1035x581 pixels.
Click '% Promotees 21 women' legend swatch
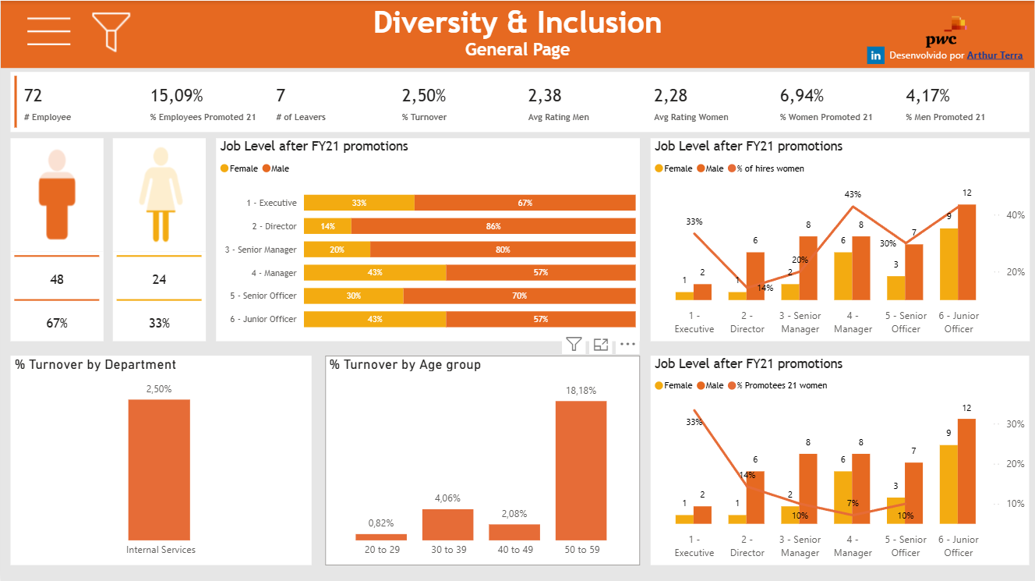(732, 385)
